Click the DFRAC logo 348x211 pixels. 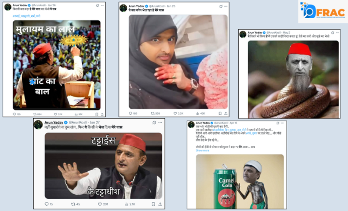pyautogui.click(x=323, y=11)
